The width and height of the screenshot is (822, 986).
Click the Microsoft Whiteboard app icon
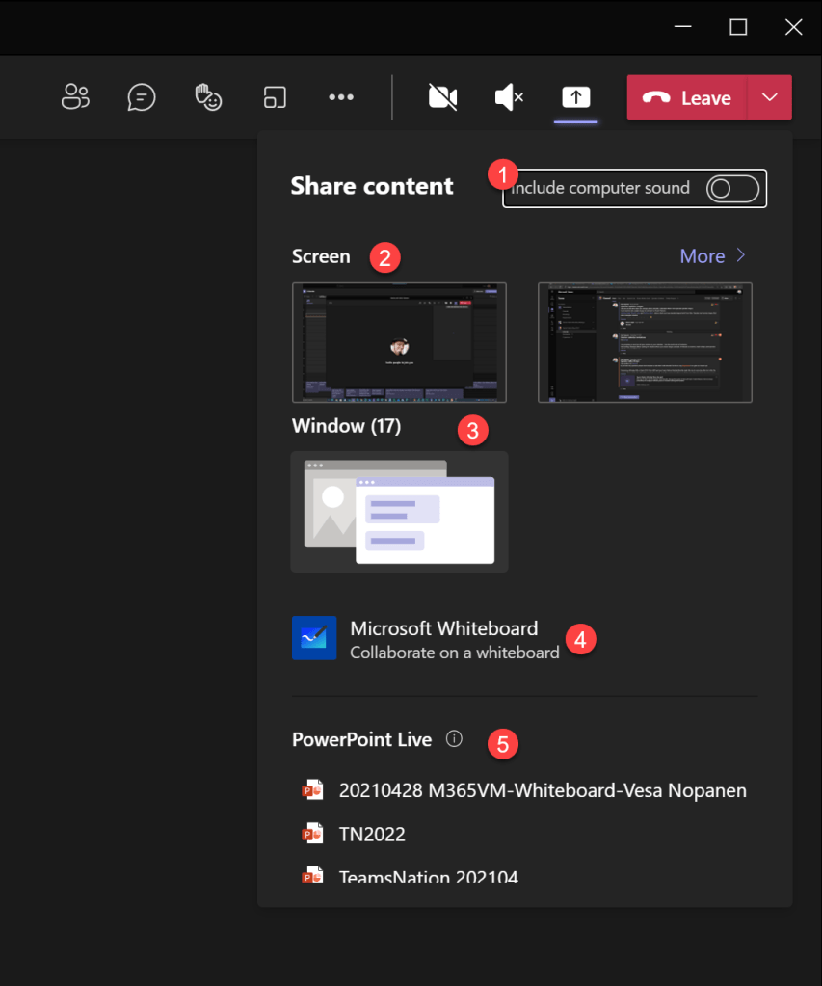tap(314, 638)
